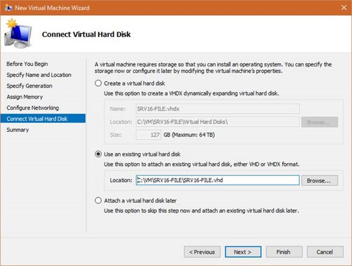Browse for an existing virtual hard disk
Viewport: 352px width, 266px height.
click(319, 180)
